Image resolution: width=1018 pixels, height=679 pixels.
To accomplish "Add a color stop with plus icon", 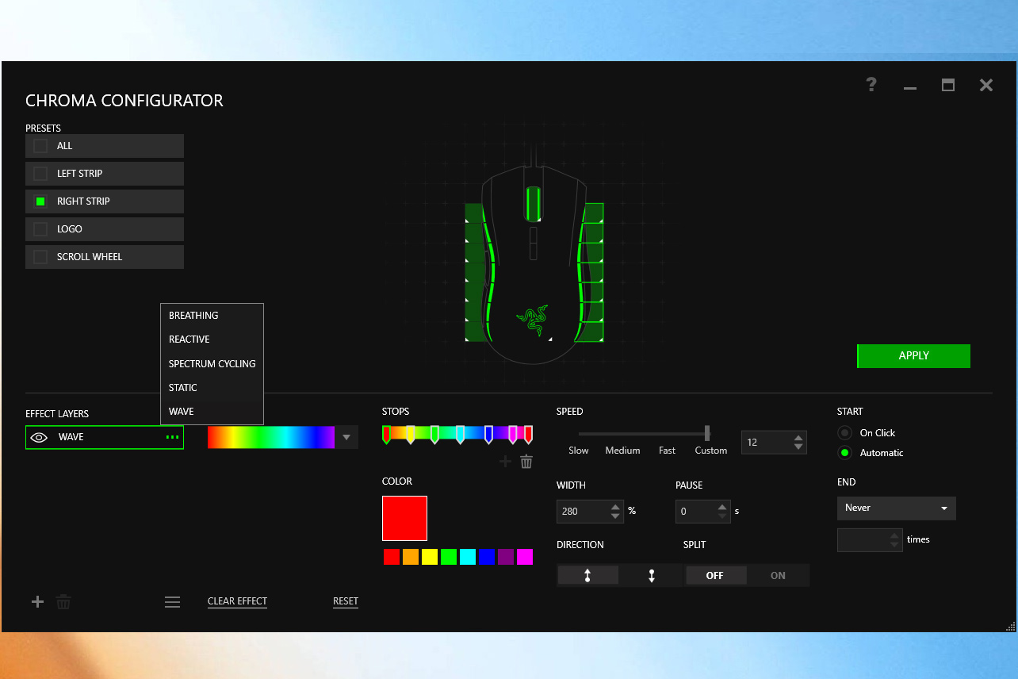I will [x=505, y=461].
